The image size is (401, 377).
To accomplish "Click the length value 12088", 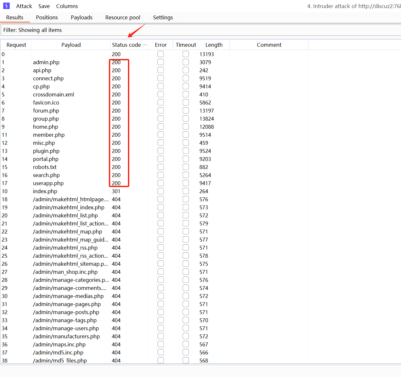I will pyautogui.click(x=206, y=127).
